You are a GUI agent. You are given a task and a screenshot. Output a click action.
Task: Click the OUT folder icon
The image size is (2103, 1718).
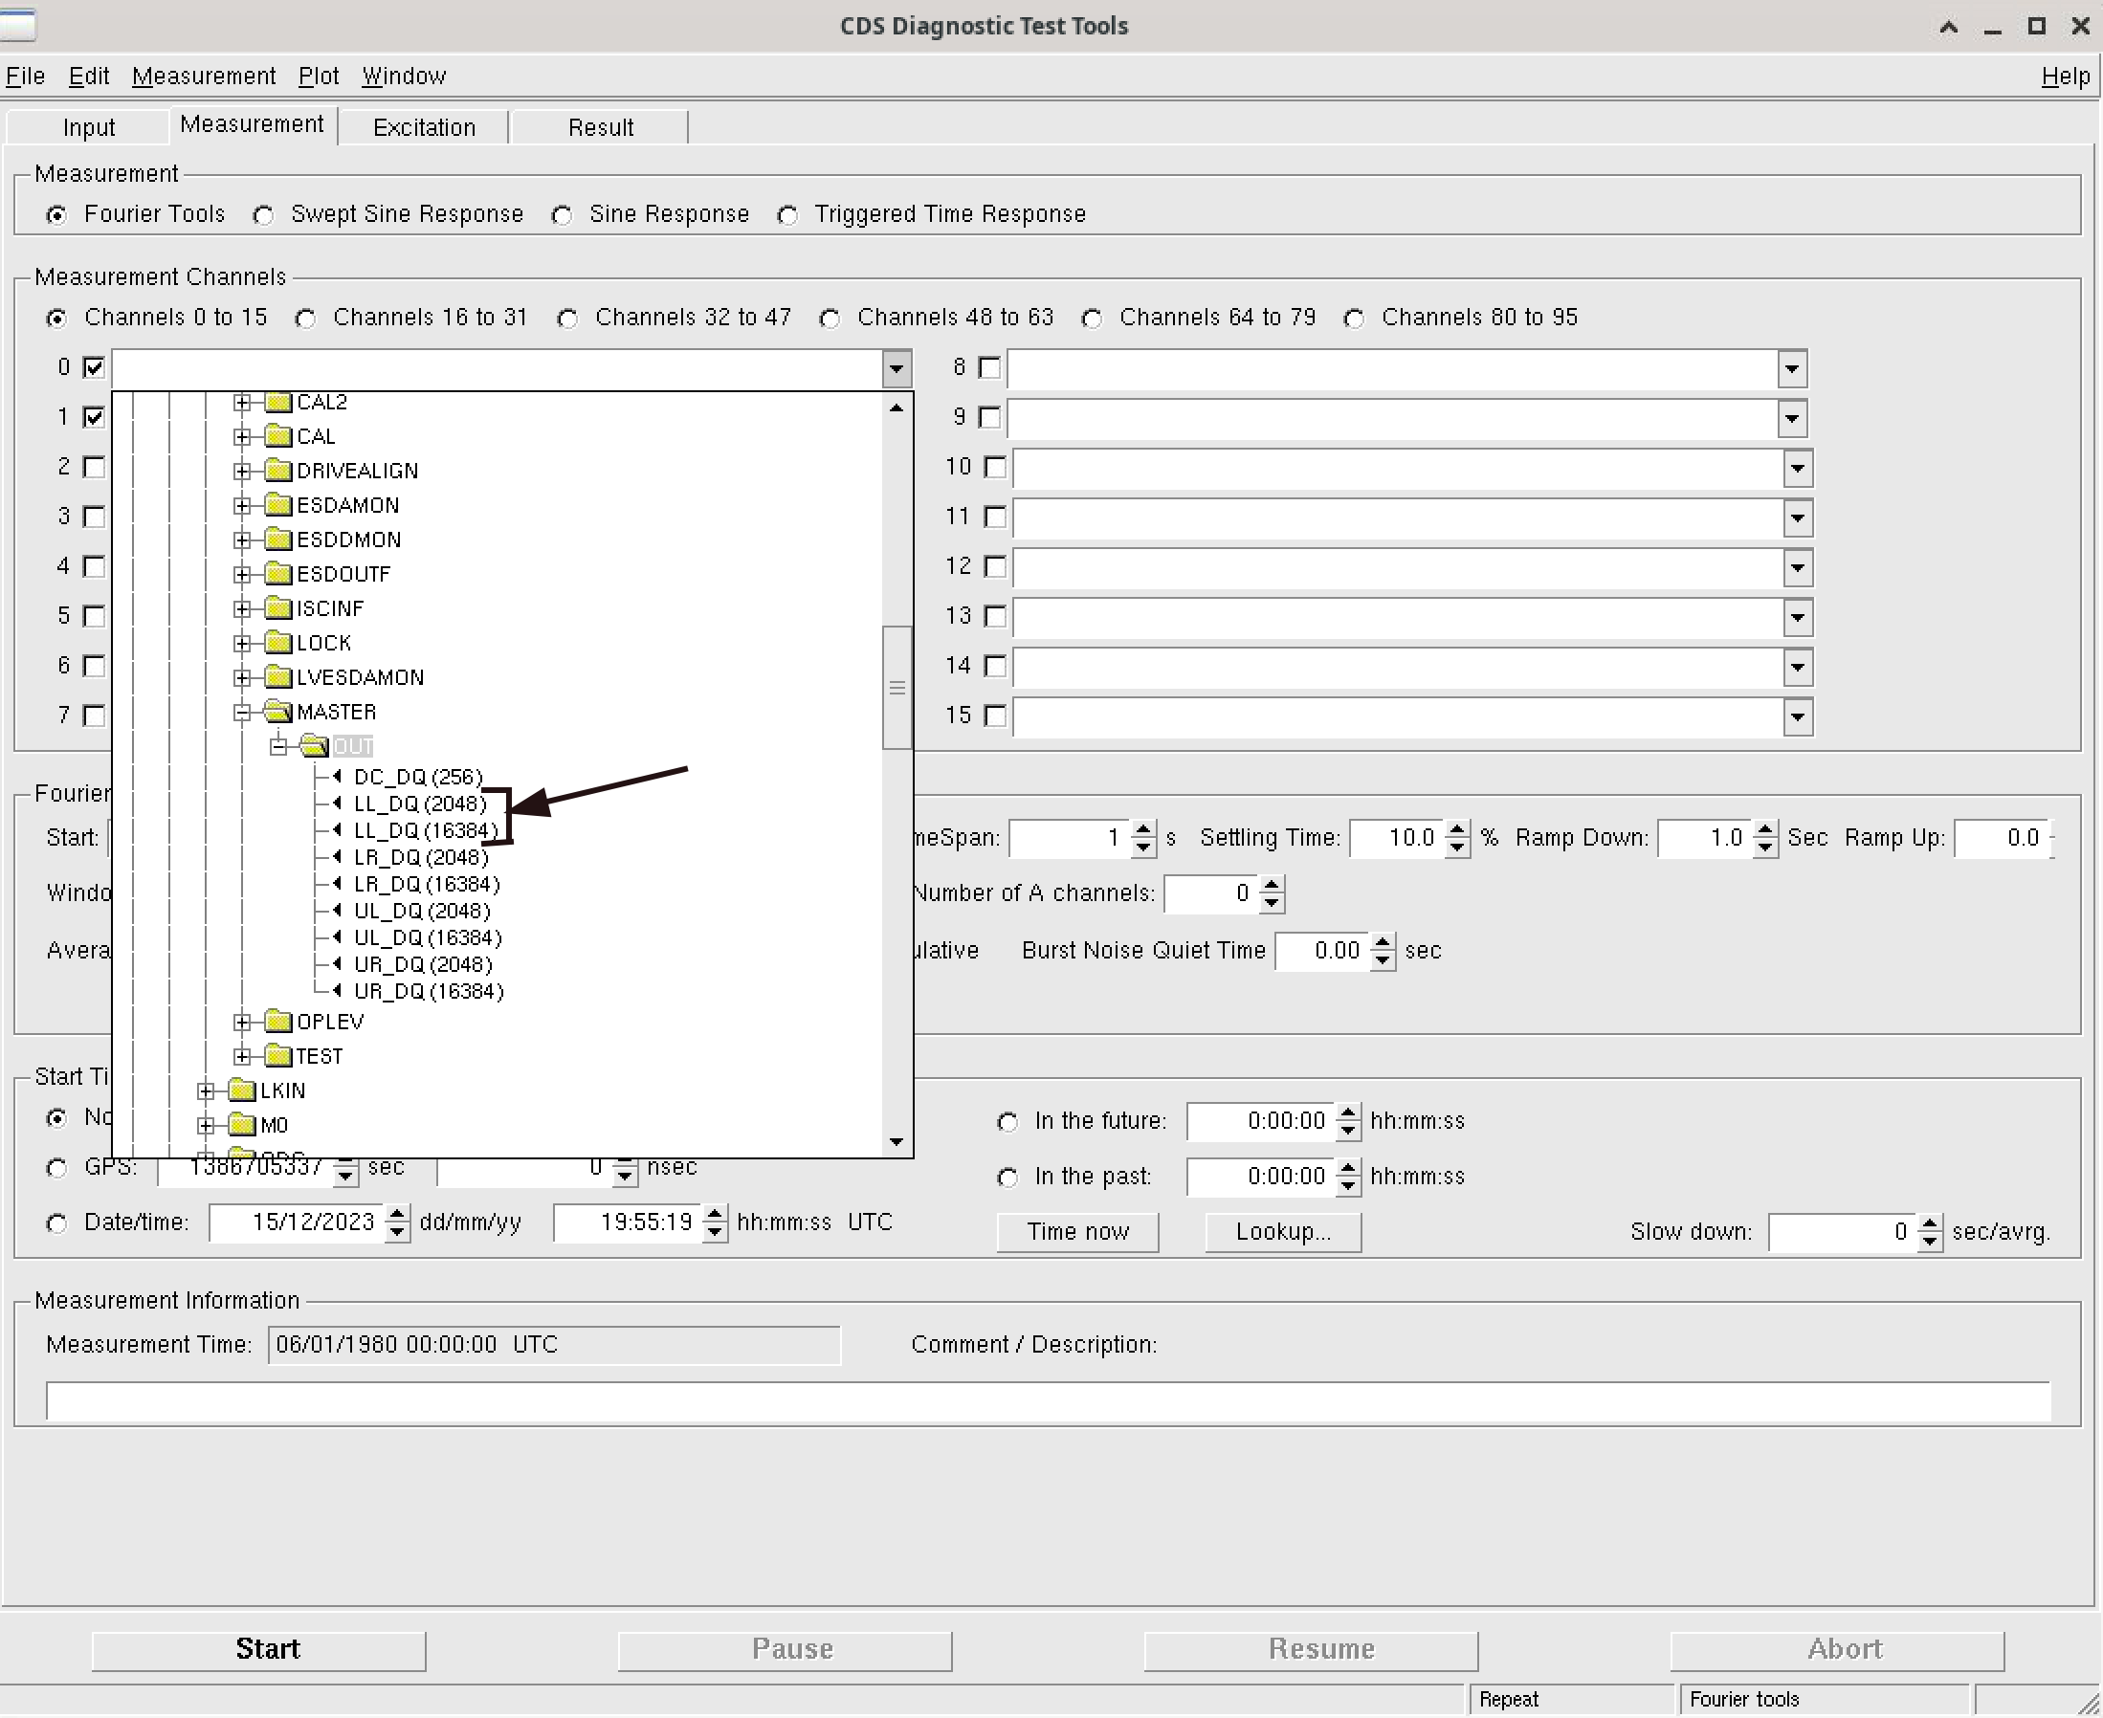pyautogui.click(x=315, y=746)
